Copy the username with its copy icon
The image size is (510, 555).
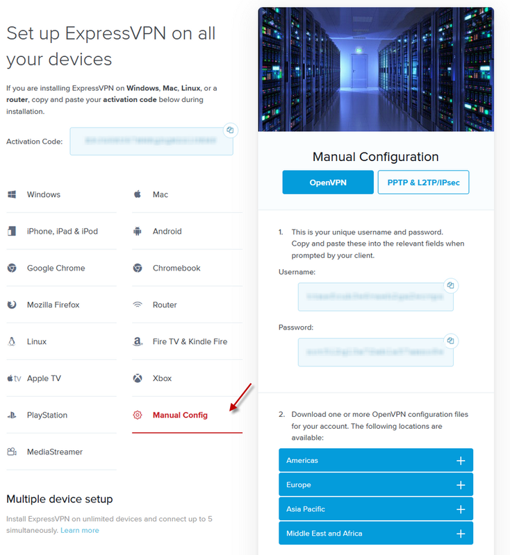pyautogui.click(x=450, y=285)
